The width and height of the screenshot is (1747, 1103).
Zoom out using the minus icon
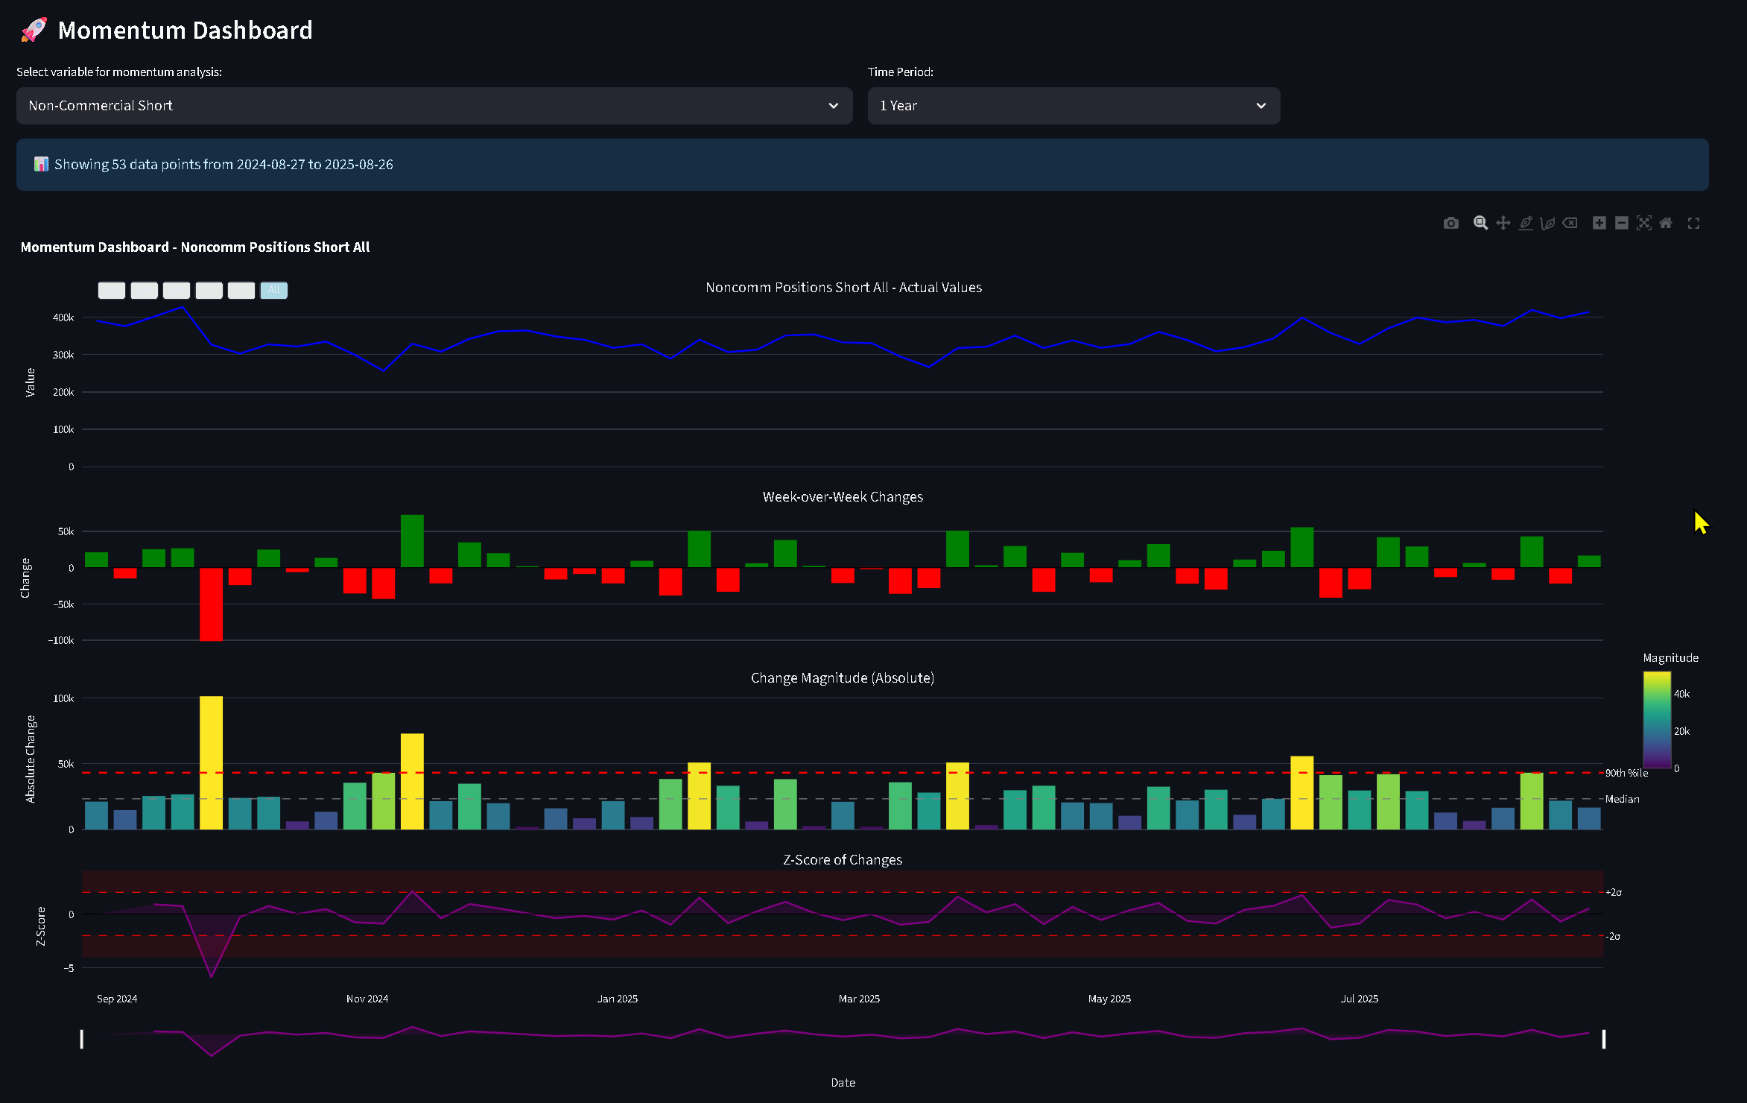(x=1621, y=223)
